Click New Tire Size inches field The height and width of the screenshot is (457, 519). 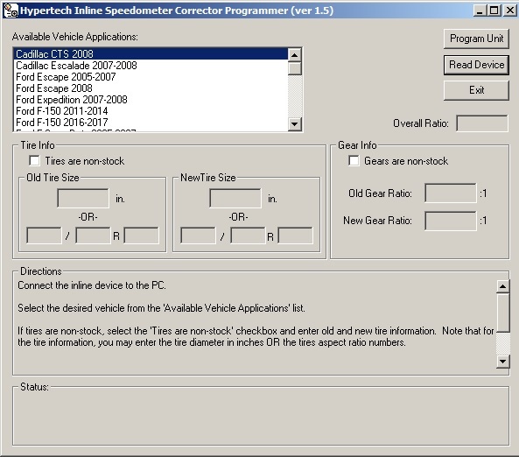(235, 198)
